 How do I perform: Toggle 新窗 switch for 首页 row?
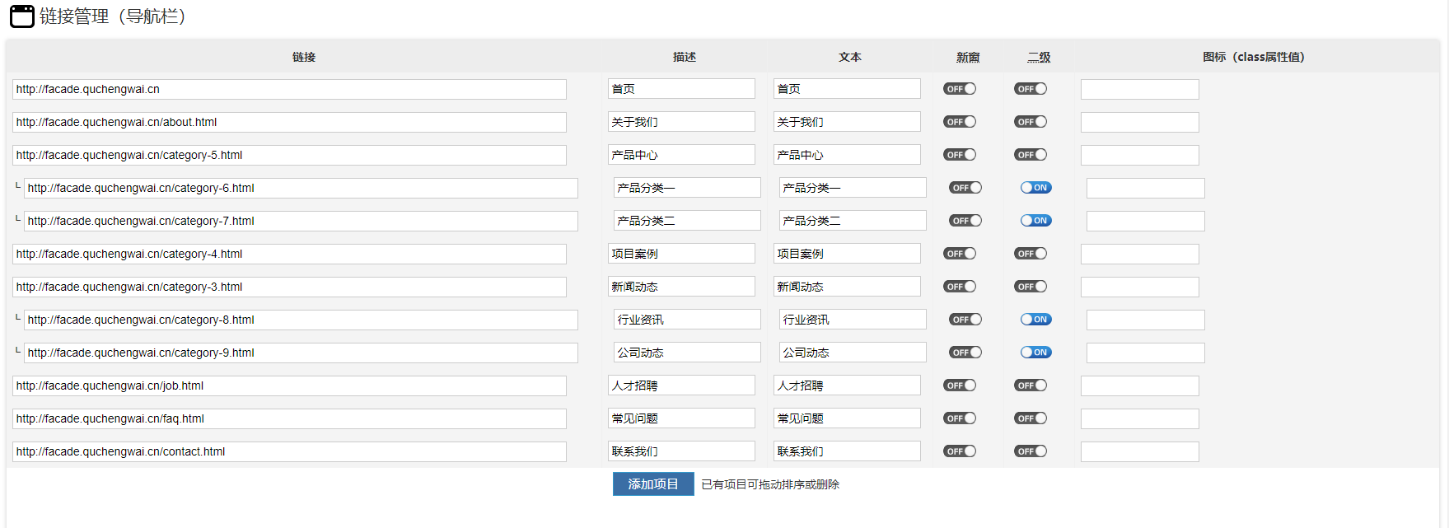click(960, 89)
